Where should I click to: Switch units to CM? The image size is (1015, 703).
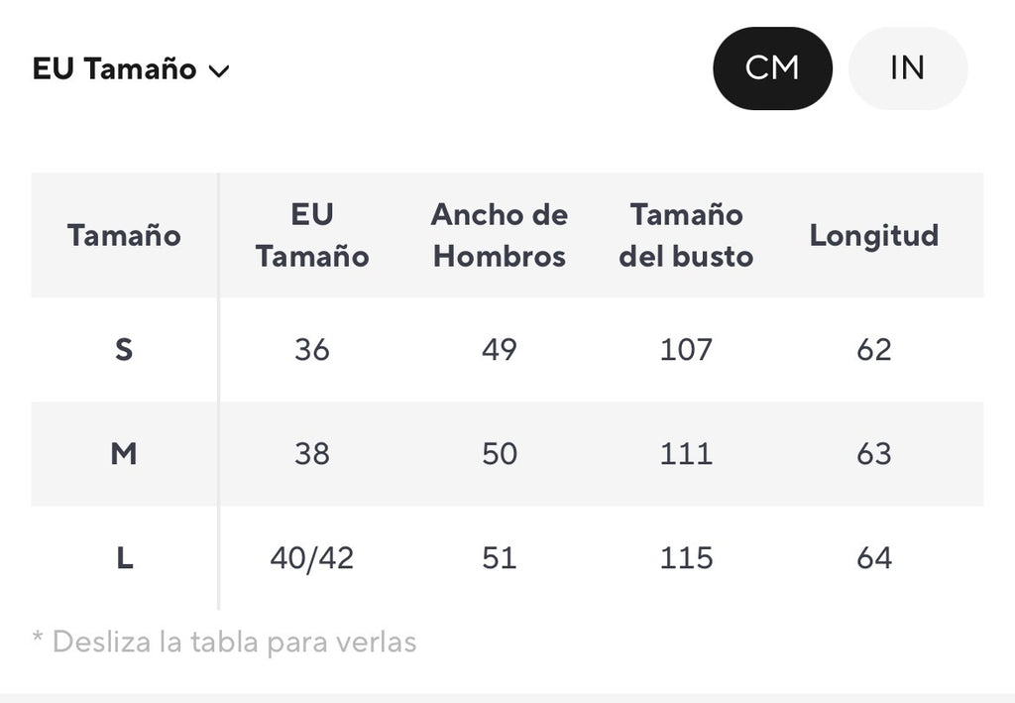point(772,68)
